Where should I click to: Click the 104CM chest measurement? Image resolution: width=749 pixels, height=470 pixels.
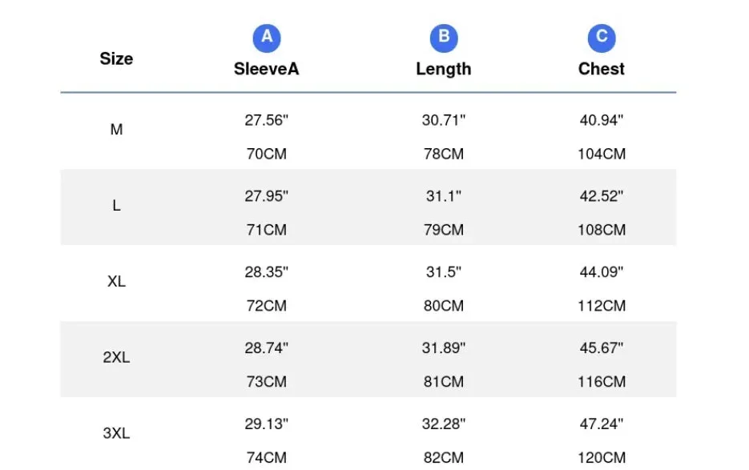point(602,154)
